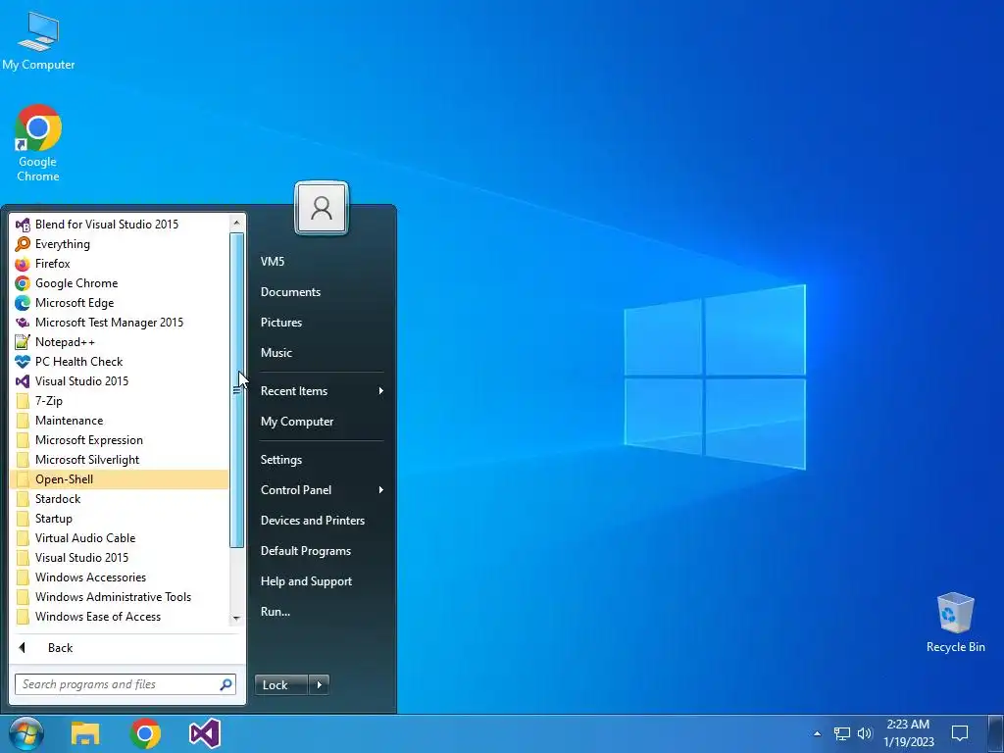Open Documents from the start menu
The width and height of the screenshot is (1004, 753).
(x=322, y=292)
